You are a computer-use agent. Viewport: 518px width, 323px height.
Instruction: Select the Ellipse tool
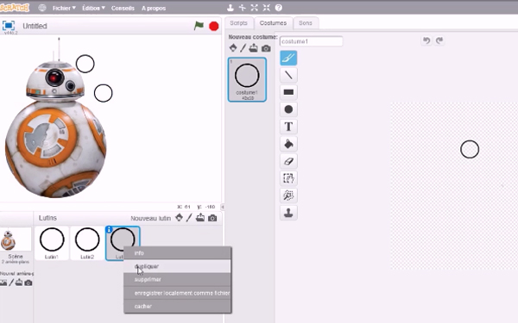288,109
